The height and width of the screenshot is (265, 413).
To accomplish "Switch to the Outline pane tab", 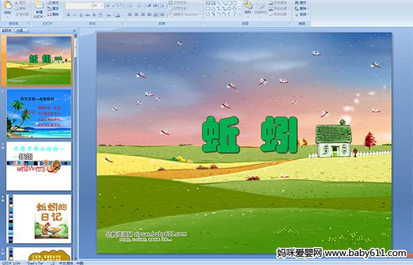I will point(20,30).
